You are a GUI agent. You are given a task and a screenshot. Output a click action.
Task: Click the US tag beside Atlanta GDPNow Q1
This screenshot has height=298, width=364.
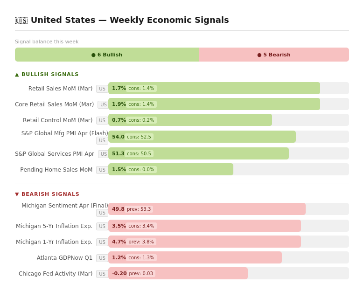click(102, 258)
